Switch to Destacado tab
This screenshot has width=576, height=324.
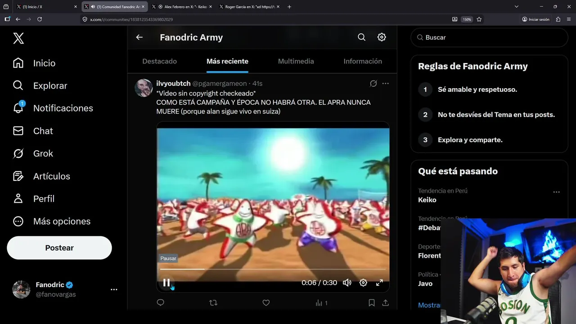pyautogui.click(x=160, y=61)
